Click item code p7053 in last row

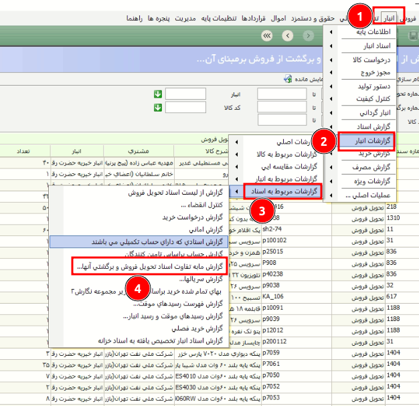[271, 398]
